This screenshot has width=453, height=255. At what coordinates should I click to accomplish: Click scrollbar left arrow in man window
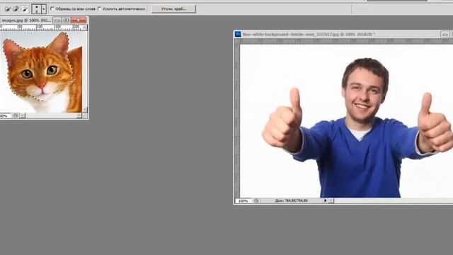point(331,200)
